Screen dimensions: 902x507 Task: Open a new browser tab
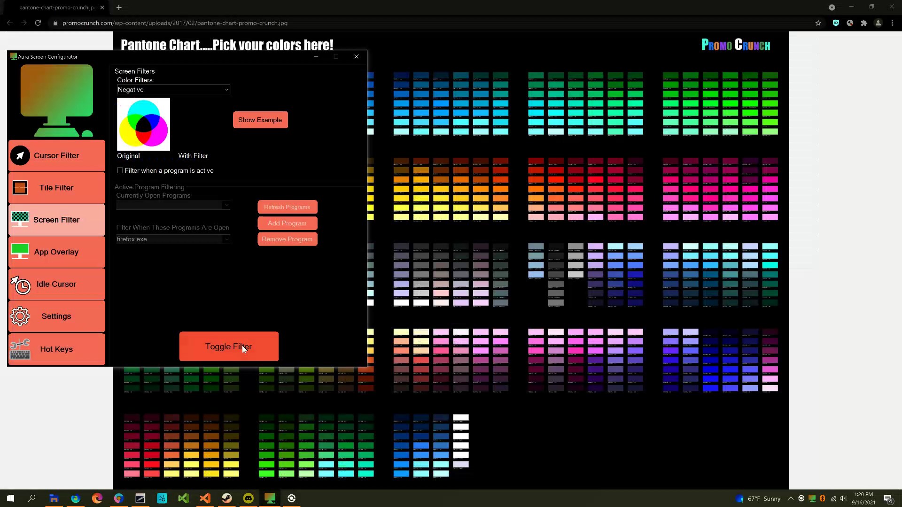coord(119,8)
